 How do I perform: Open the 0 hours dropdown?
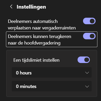point(52,72)
